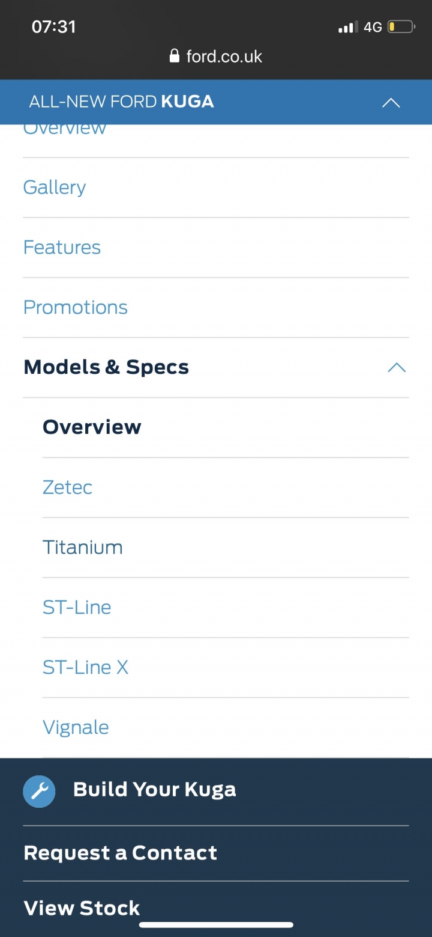Tap the battery indicator in the status bar
This screenshot has width=432, height=937.
point(401,27)
